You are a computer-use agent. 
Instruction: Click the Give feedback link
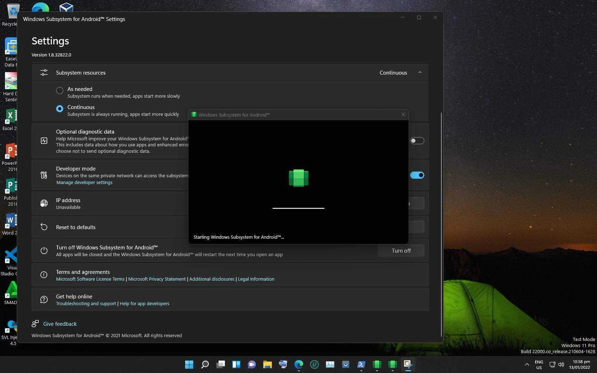(60, 324)
